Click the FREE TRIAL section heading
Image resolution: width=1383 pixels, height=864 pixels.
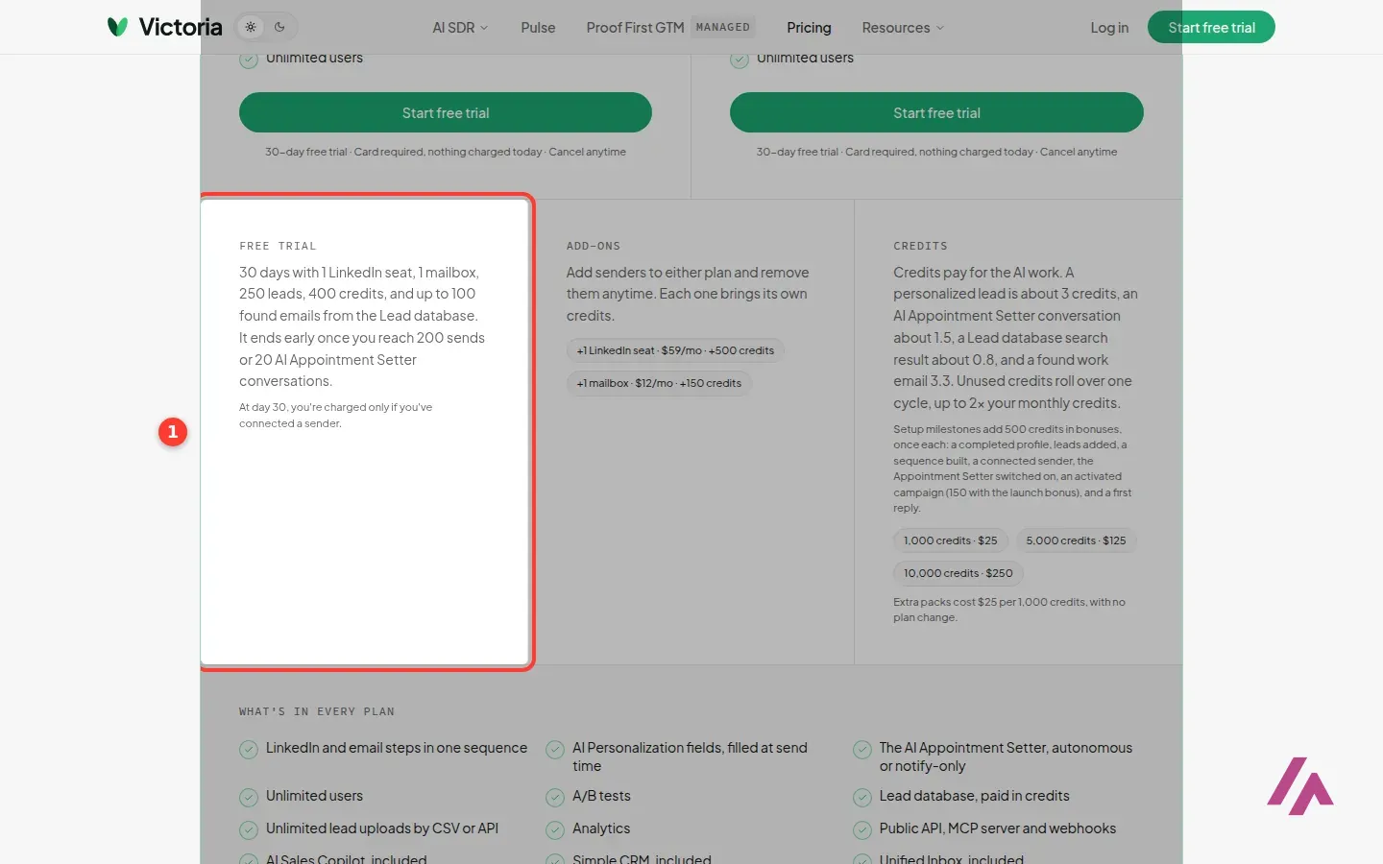278,246
